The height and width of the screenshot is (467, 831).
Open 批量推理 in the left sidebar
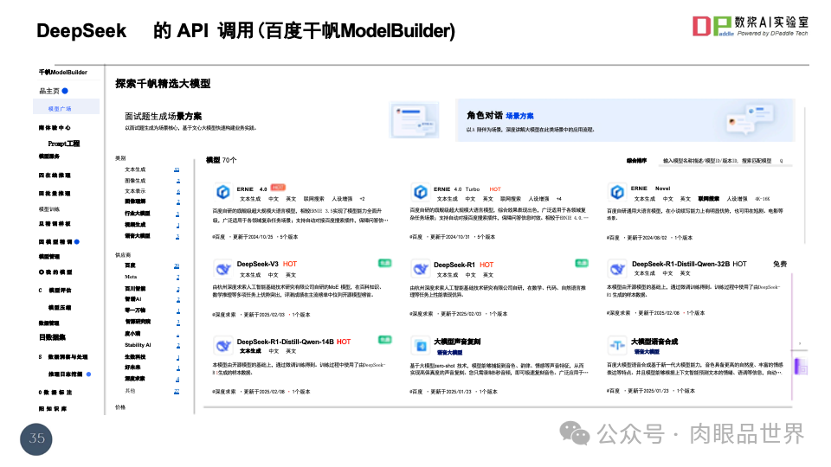pos(55,193)
